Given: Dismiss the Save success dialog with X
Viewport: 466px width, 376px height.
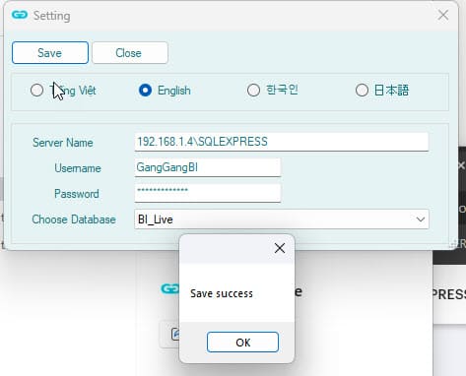Looking at the screenshot, I should coord(280,248).
